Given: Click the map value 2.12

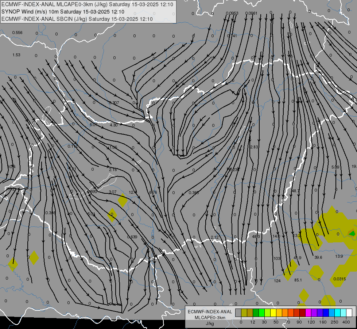Looking at the screenshot, I should 215,238.
